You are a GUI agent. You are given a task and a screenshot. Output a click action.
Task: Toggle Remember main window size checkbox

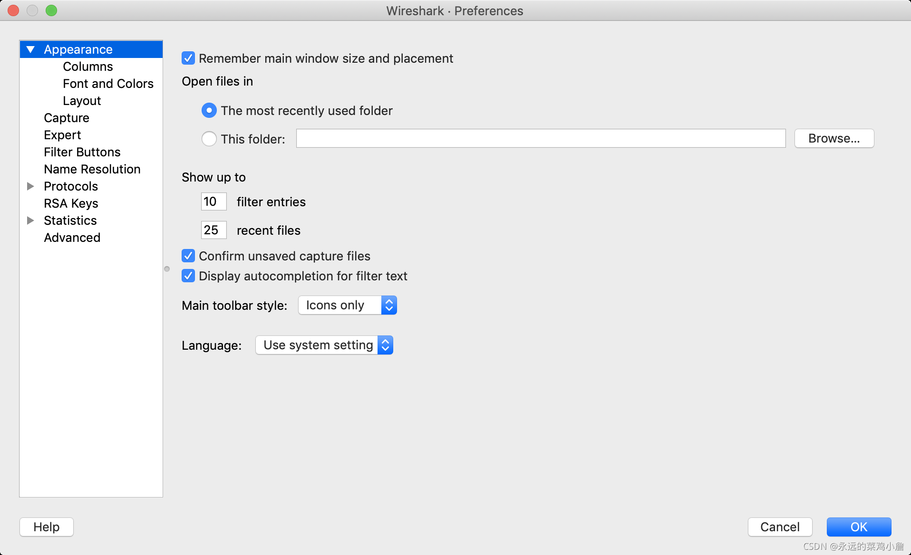point(188,58)
